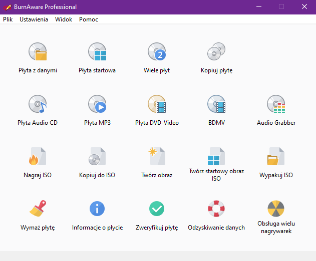Open Twórz startowy obraz ISO icon
Viewport: 316px width, 261px height.
click(216, 156)
